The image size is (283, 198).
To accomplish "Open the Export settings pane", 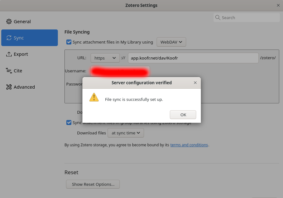I will [30, 54].
